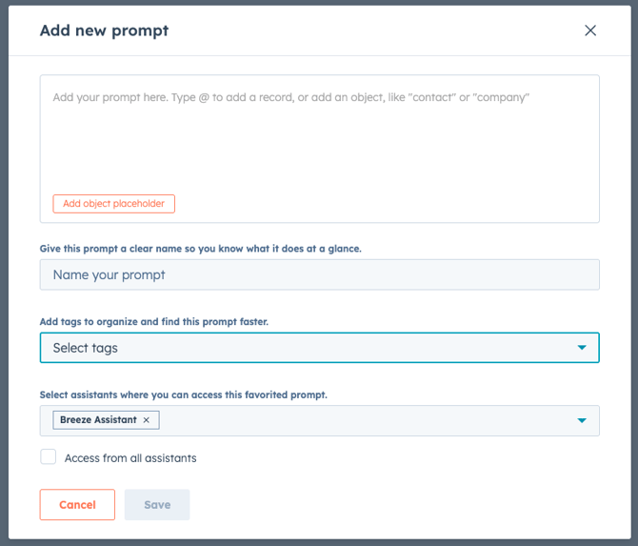638x546 pixels.
Task: Click the 'Access from all assistants' label
Action: tap(130, 458)
